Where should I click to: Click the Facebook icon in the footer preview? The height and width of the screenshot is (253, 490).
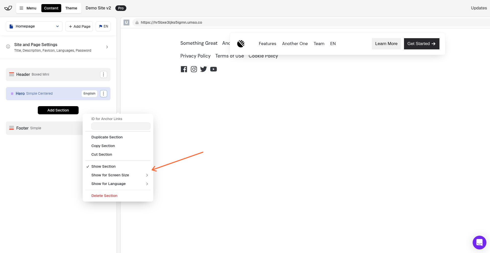click(184, 69)
